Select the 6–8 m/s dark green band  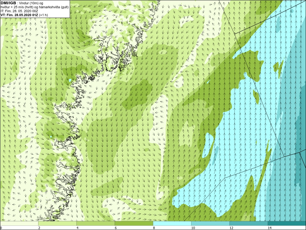[x=134, y=223]
